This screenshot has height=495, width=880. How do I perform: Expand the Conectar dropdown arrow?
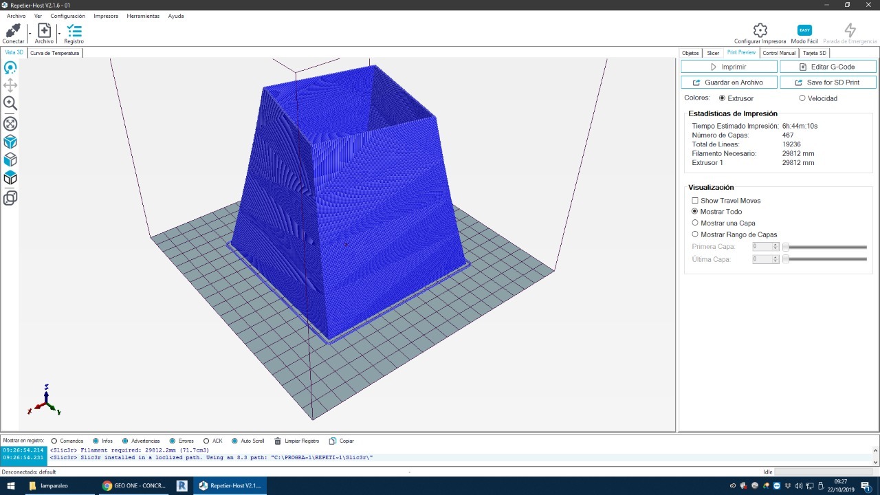tap(30, 32)
